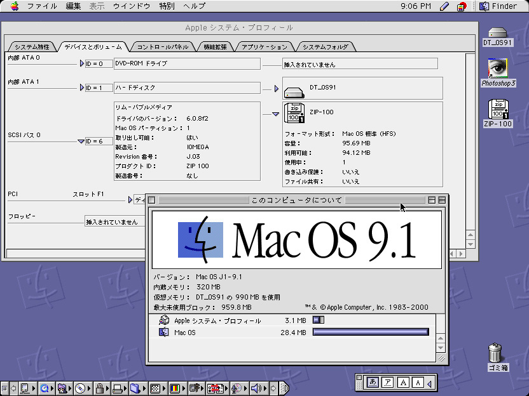Select the デバイスとボリューム tab

click(x=93, y=47)
